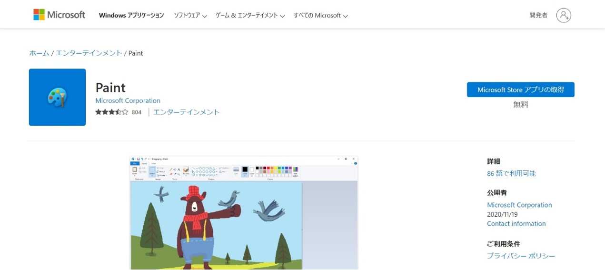This screenshot has height=270, width=605.
Task: Select the 804 ratings count
Action: pyautogui.click(x=137, y=112)
